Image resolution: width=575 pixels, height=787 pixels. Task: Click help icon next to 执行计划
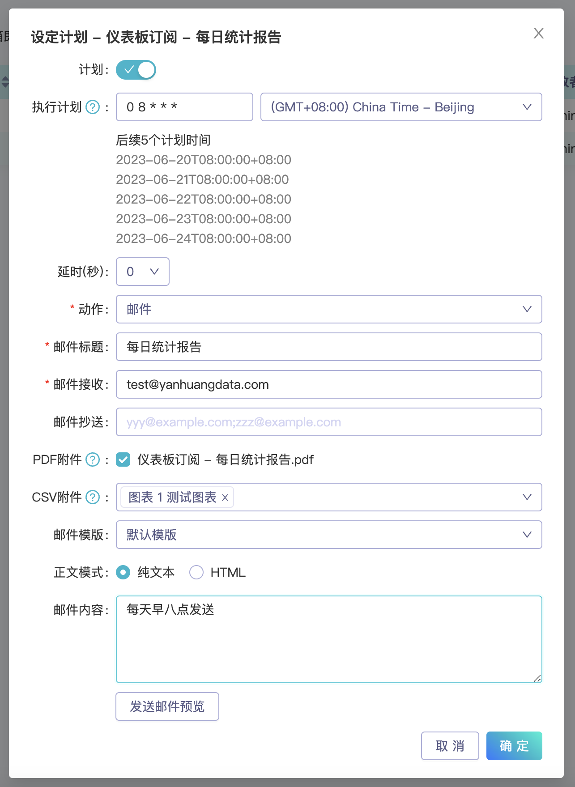pyautogui.click(x=93, y=107)
